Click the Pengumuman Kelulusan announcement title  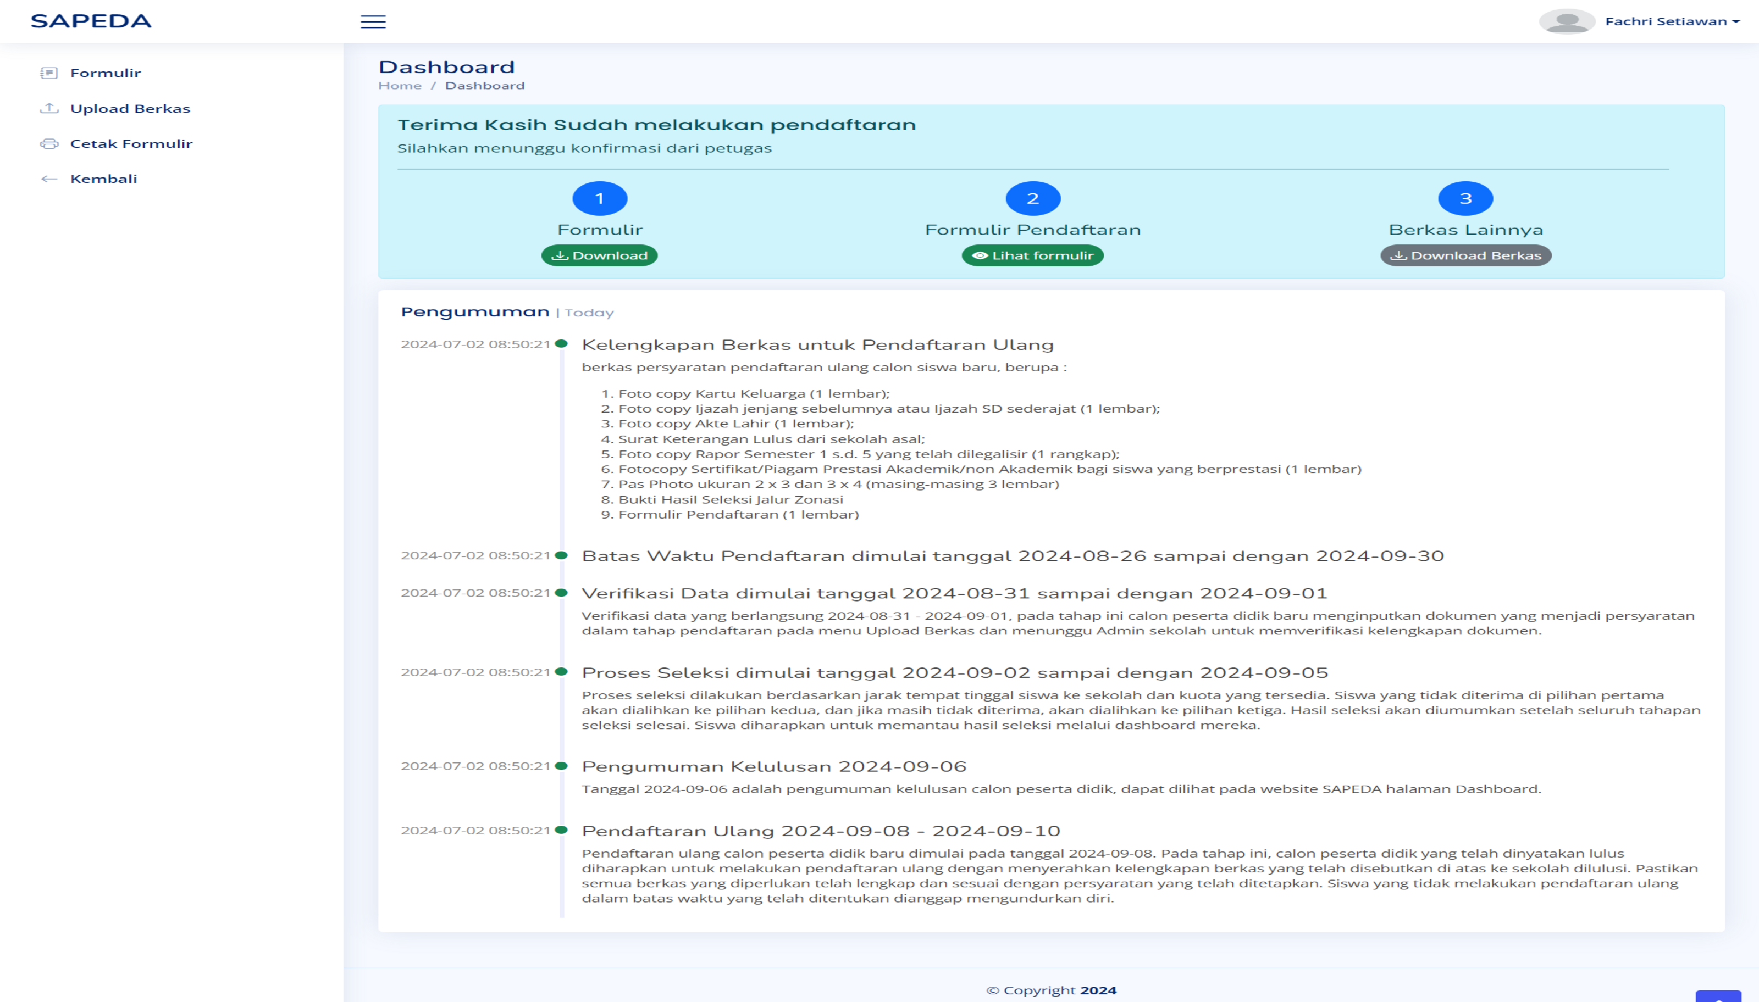click(x=774, y=766)
